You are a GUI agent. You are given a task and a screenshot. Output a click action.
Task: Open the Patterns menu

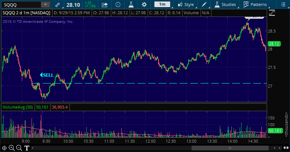[x=255, y=4]
